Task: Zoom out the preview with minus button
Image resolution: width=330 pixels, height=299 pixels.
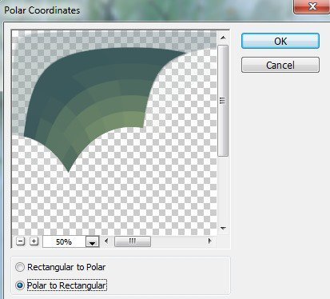Action: (21, 241)
